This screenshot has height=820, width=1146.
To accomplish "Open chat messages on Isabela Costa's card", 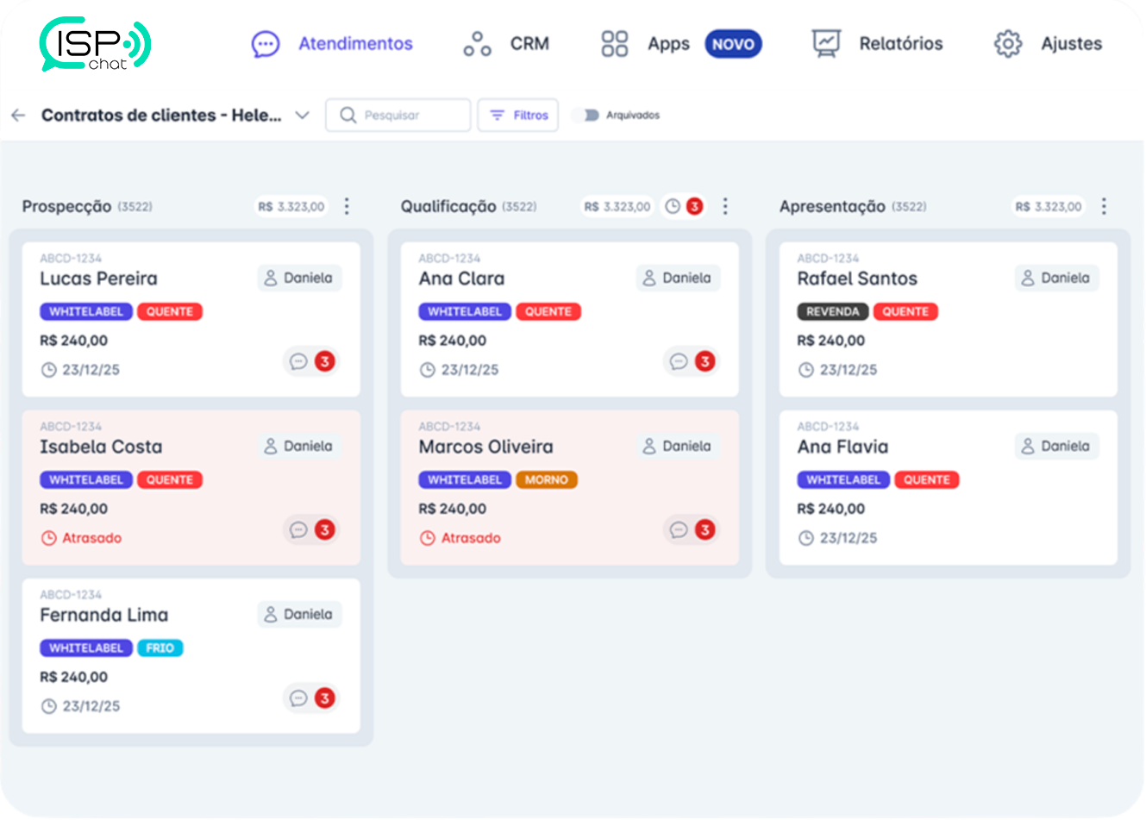I will 311,529.
